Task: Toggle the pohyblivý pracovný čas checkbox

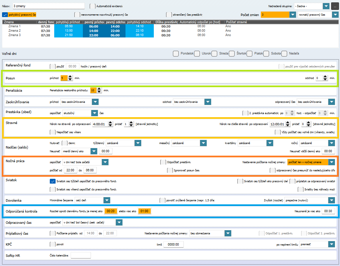Action: pos(5,15)
